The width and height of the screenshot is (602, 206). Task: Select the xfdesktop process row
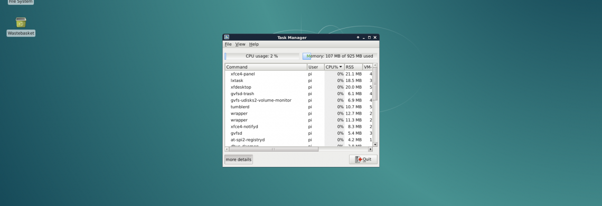[299, 87]
